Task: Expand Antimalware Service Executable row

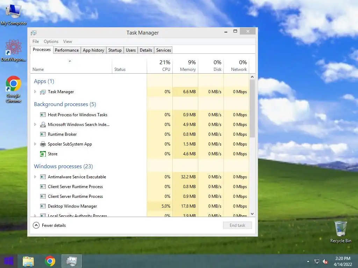Action: (35, 177)
